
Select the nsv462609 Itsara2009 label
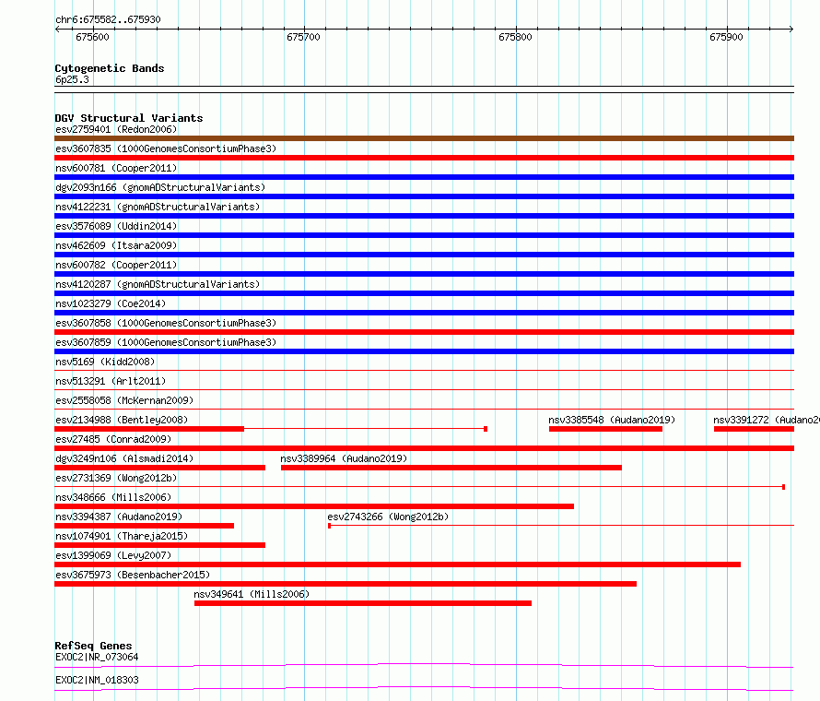point(116,245)
